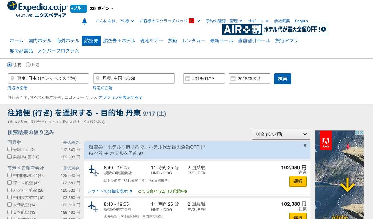Viewport: 373px width, 219px height.
Task: Open the departure date calendar icon
Action: coord(188,79)
